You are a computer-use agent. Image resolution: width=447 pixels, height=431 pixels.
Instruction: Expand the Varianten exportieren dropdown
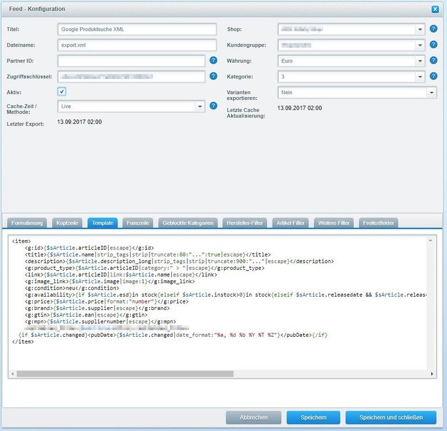pos(431,92)
